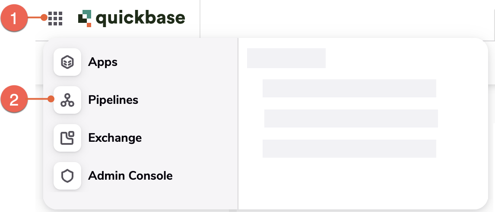
Task: Open the grid app launcher icon
Action: 55,19
